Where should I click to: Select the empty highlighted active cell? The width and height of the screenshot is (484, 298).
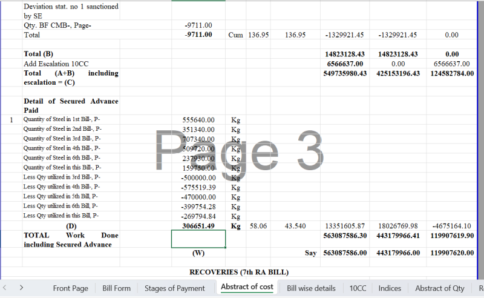coord(198,239)
